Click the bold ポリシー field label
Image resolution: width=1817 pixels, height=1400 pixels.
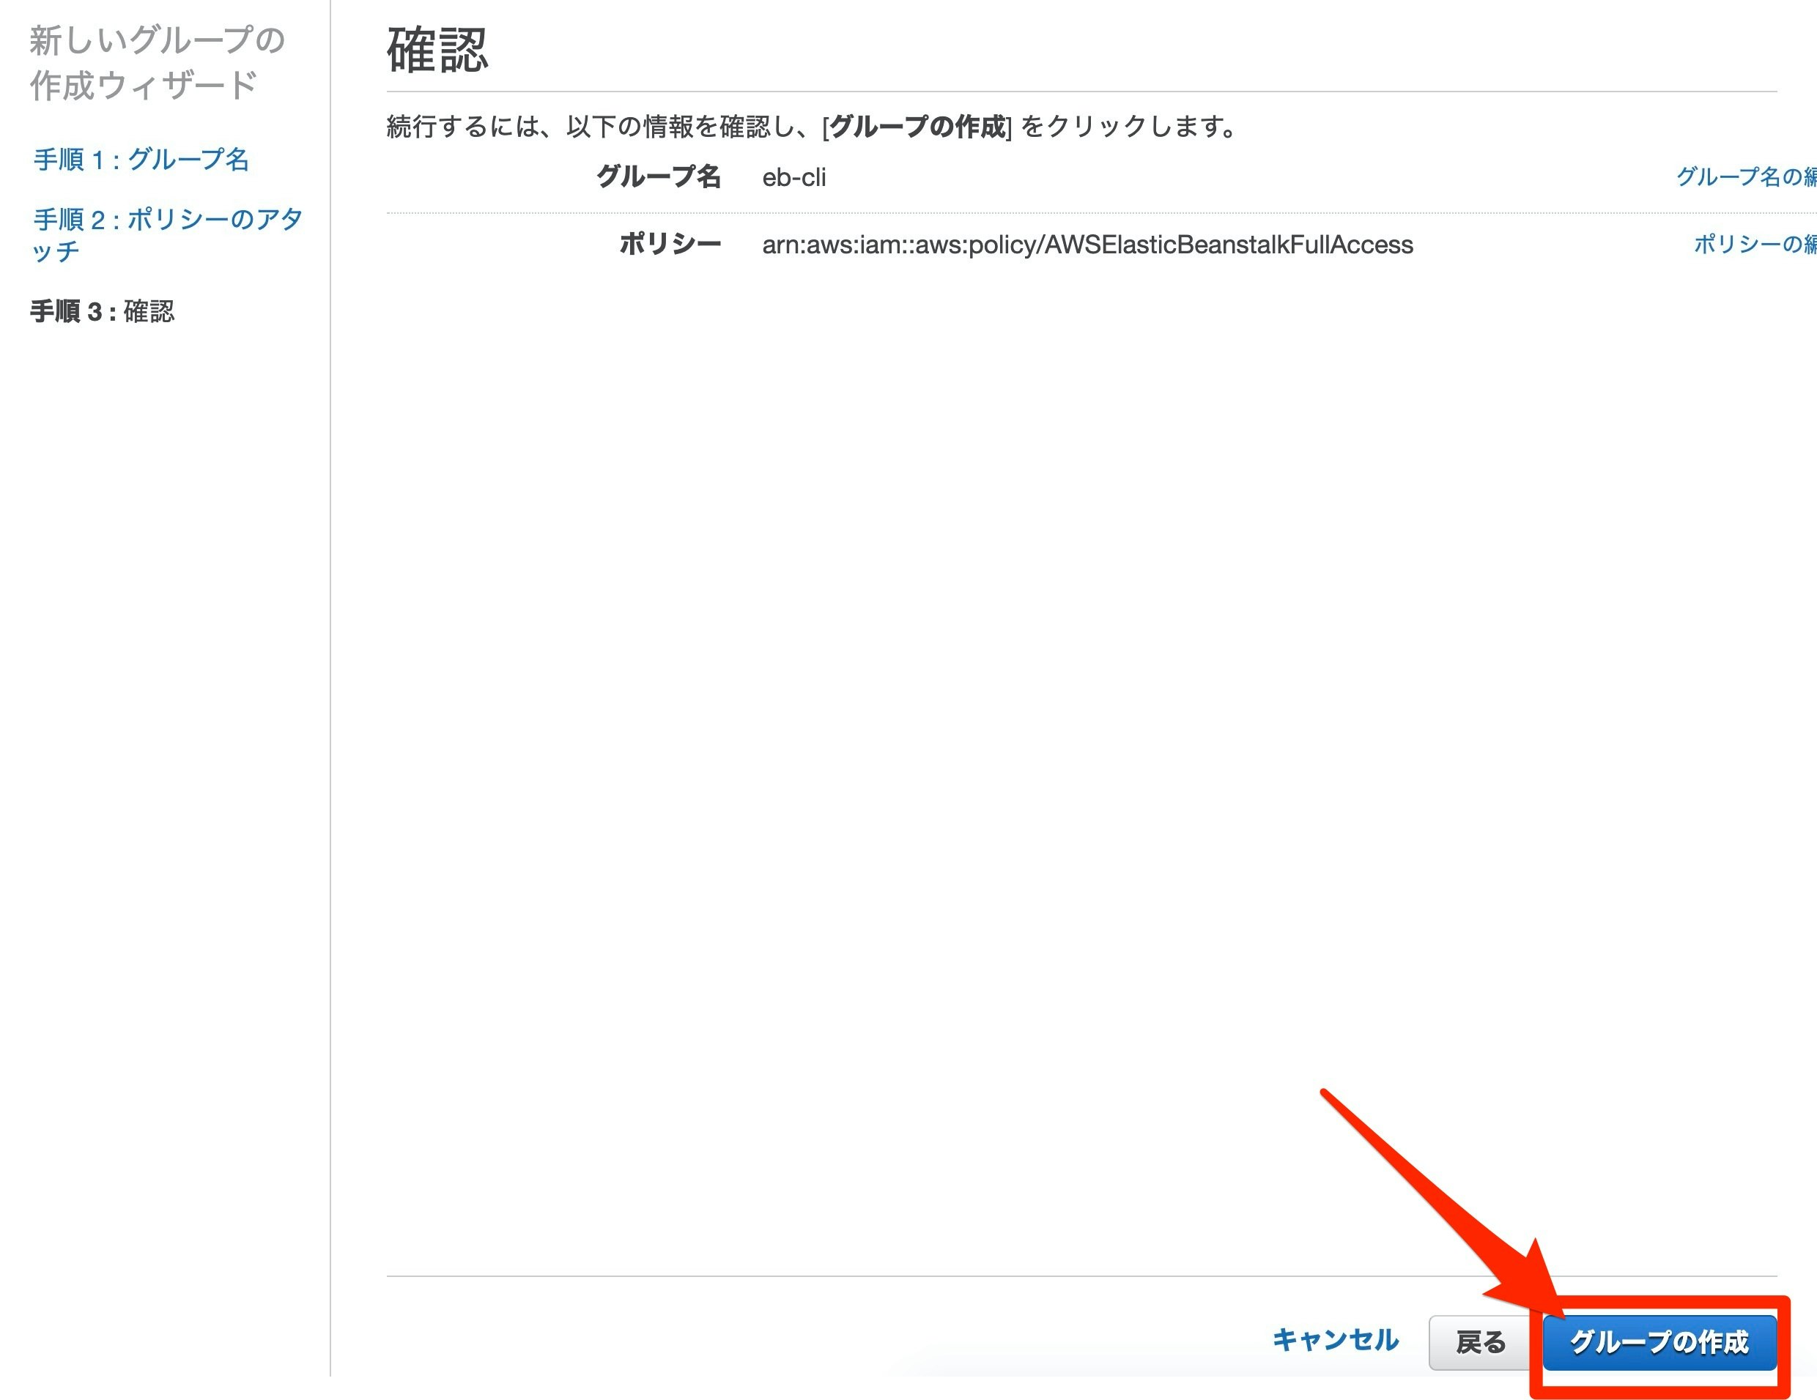[670, 244]
